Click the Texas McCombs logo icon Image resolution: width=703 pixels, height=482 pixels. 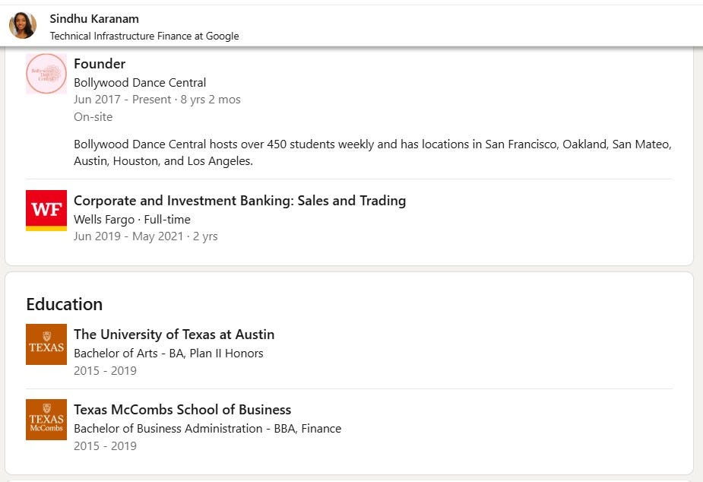click(46, 420)
